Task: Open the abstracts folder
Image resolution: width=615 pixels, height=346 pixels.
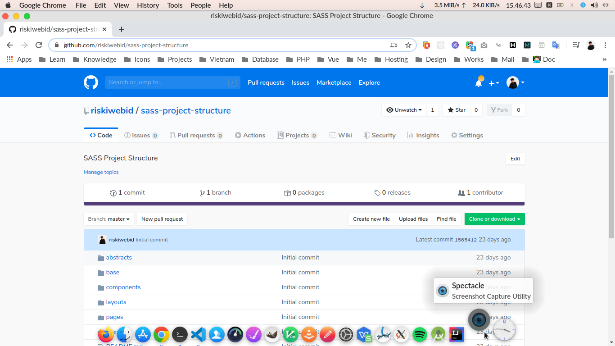Action: 119,258
